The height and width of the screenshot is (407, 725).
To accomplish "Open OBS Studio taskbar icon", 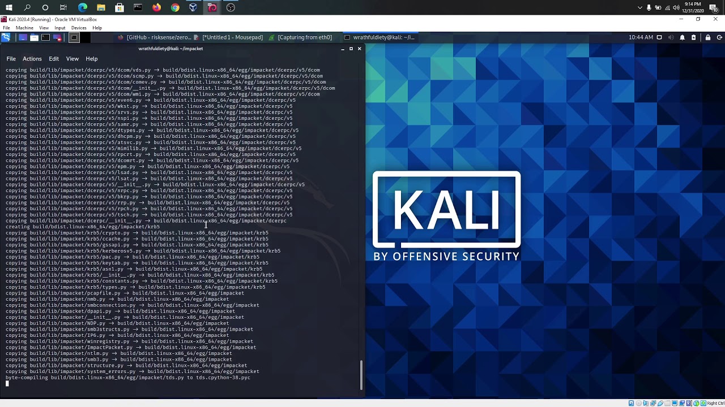I will point(231,7).
